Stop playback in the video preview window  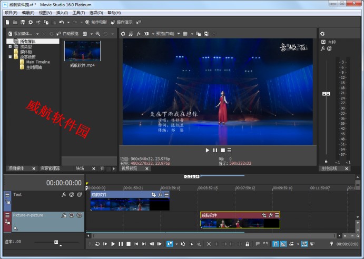tap(222, 150)
